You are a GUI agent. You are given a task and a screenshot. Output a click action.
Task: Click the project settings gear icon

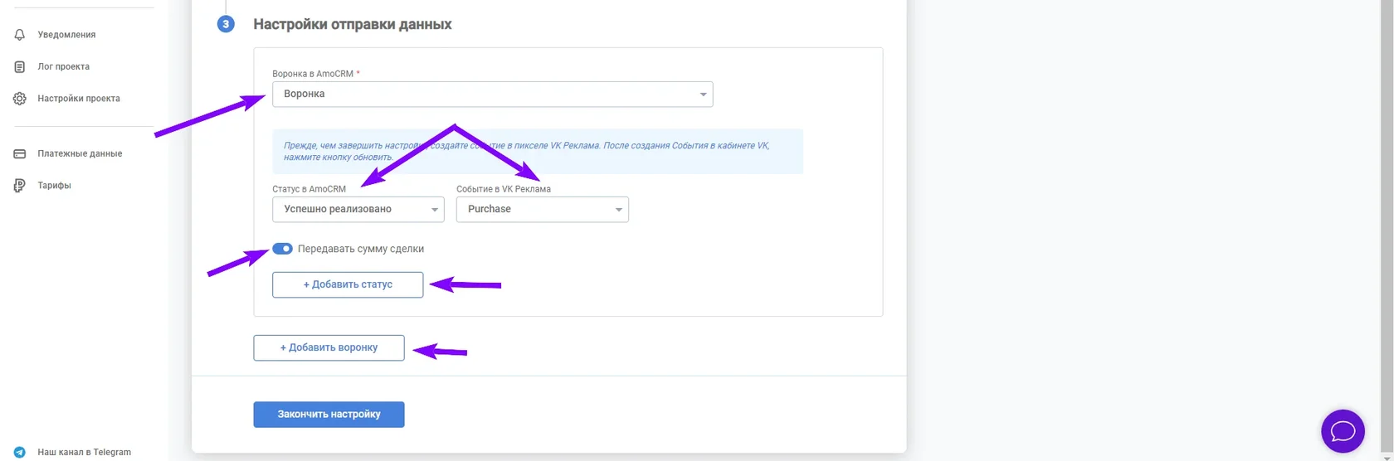(x=20, y=99)
